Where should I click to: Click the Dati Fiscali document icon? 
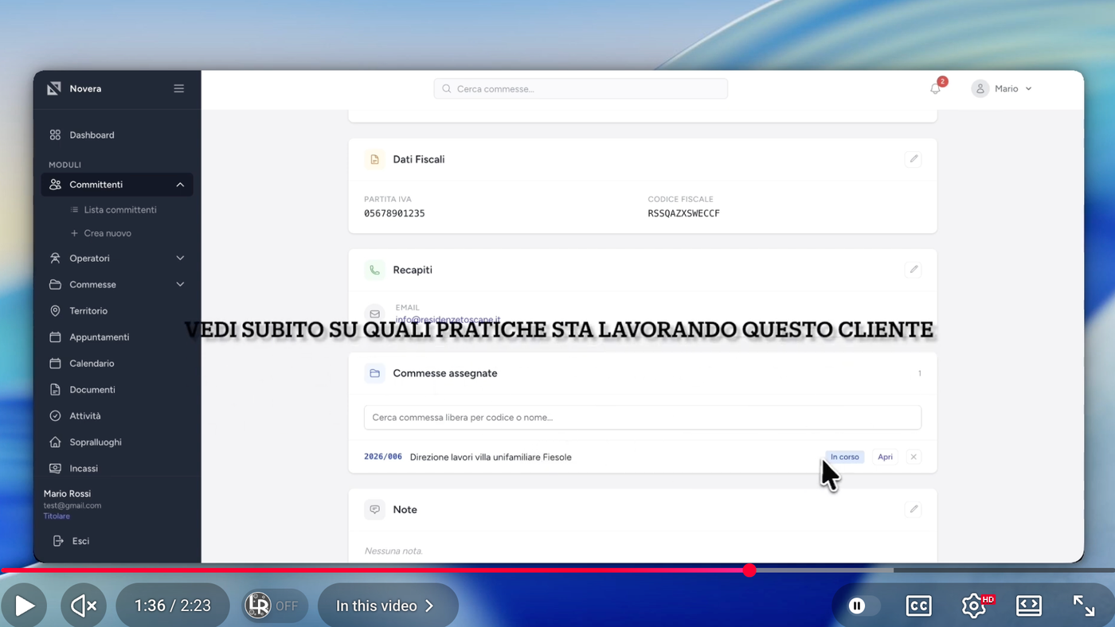coord(374,159)
